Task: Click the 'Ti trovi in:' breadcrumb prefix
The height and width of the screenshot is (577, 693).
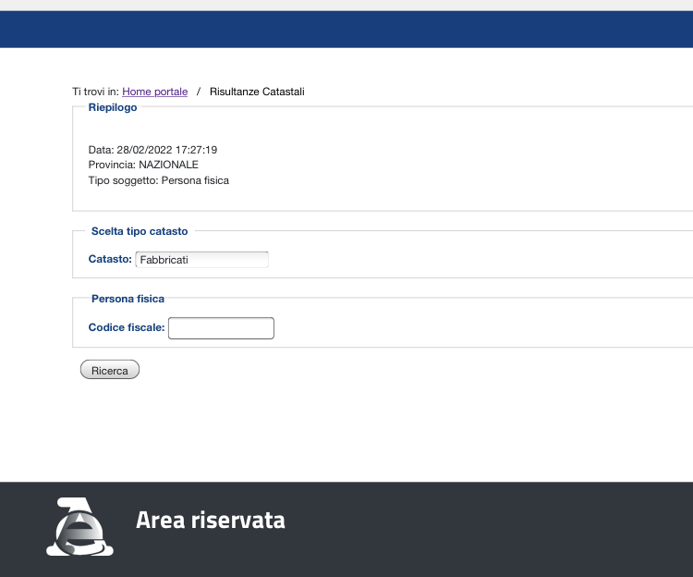Action: point(96,92)
